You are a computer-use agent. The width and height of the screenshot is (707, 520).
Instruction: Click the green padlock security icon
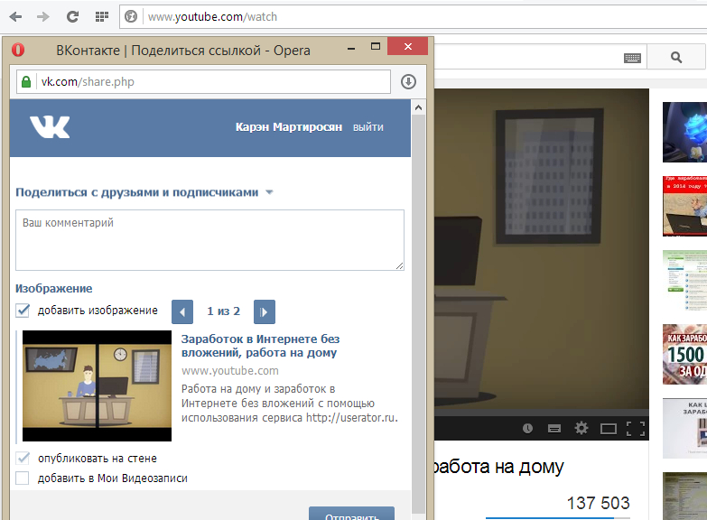coord(26,81)
